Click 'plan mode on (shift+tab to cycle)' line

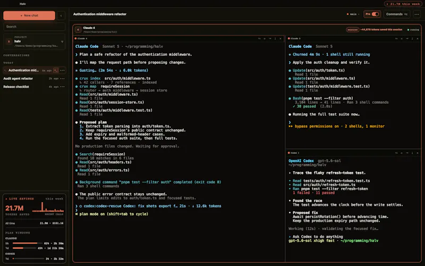click(112, 214)
